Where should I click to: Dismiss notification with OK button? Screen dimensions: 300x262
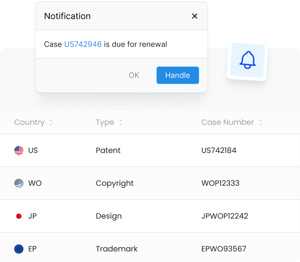pyautogui.click(x=134, y=75)
